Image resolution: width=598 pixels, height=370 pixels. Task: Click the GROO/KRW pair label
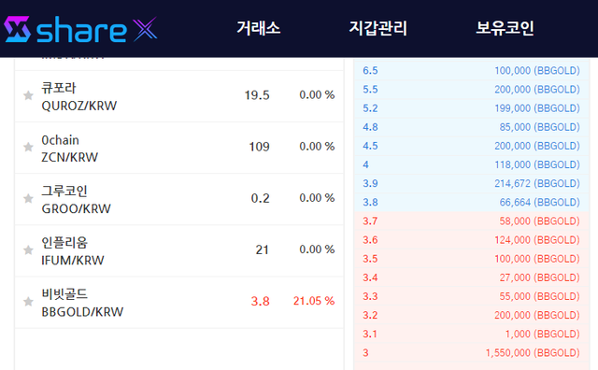[x=76, y=208]
